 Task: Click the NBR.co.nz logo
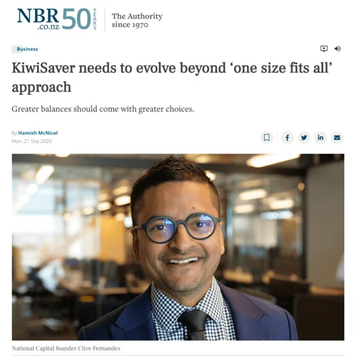(x=38, y=19)
